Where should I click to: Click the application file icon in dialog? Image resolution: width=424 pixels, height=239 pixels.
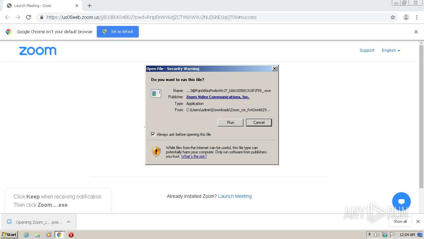coord(156,94)
